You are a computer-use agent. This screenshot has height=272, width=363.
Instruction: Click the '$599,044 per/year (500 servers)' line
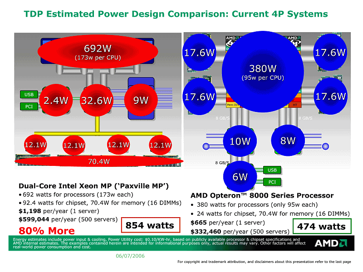68,219
